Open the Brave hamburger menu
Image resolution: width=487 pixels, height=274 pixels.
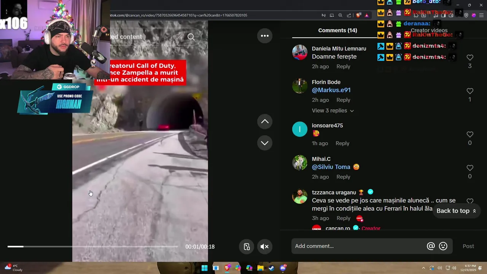click(481, 15)
